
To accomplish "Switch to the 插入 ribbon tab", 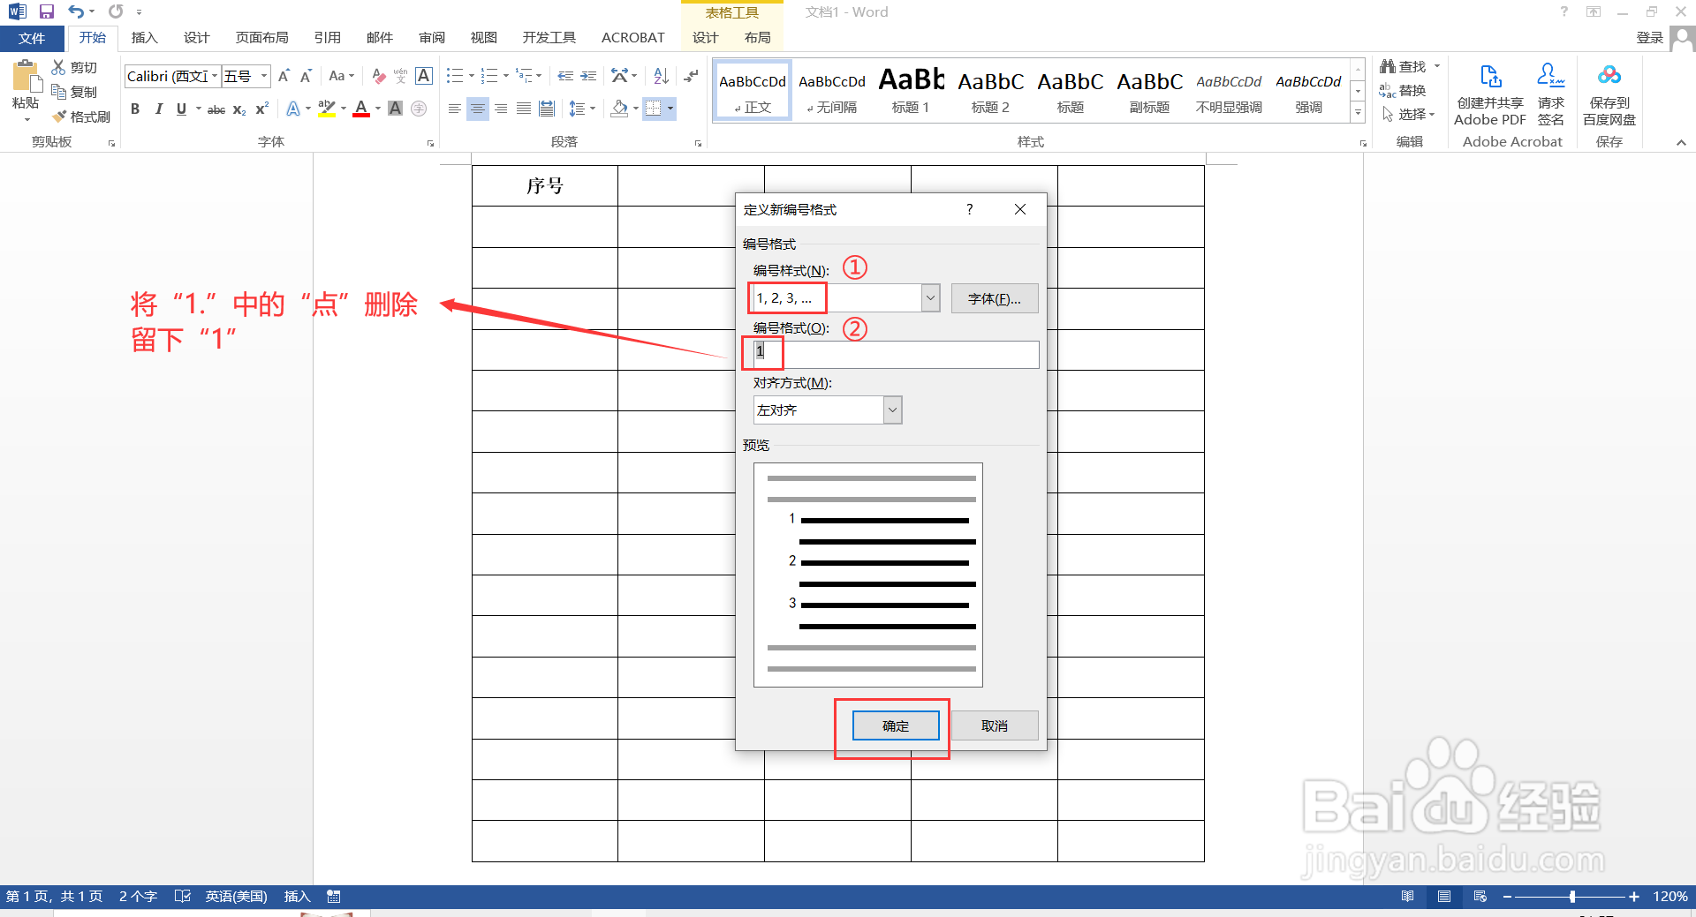I will coord(144,37).
